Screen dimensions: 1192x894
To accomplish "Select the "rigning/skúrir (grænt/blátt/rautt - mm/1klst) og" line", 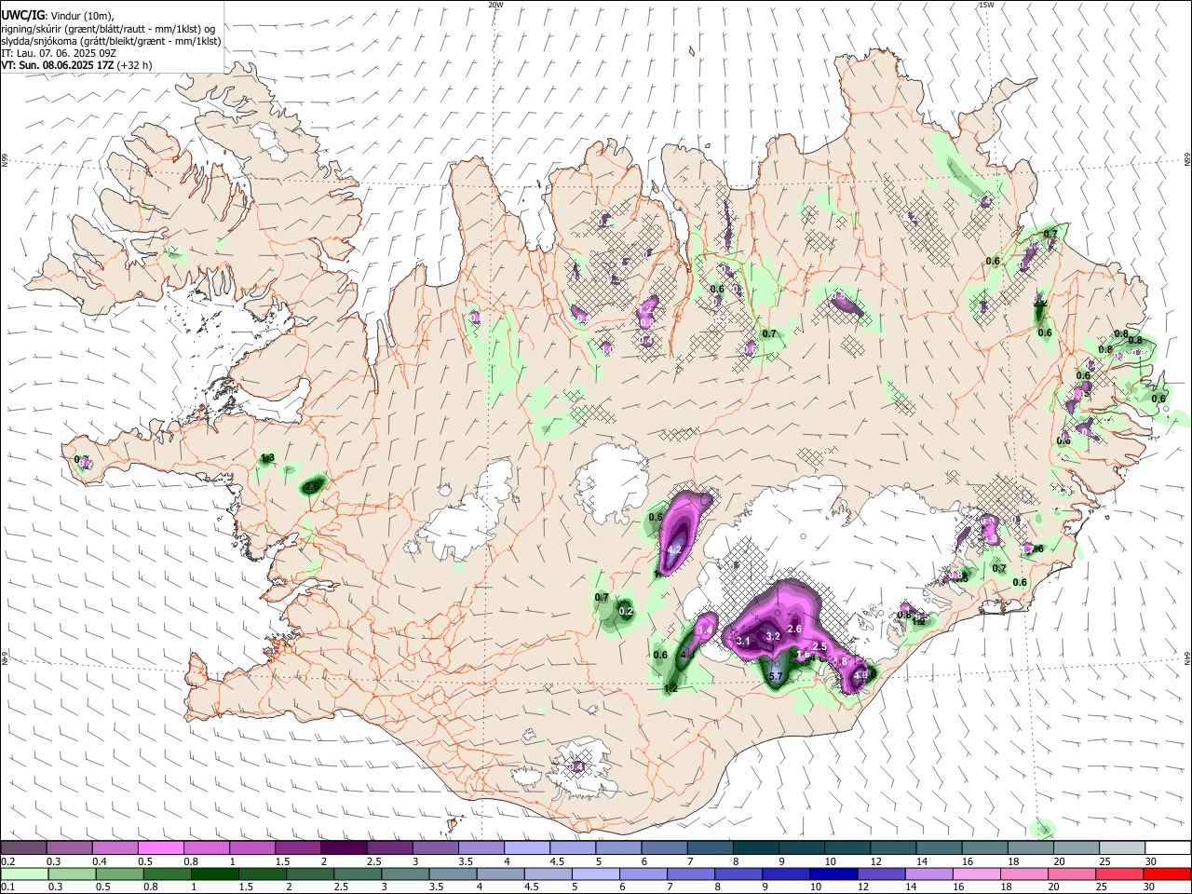I will [x=108, y=29].
